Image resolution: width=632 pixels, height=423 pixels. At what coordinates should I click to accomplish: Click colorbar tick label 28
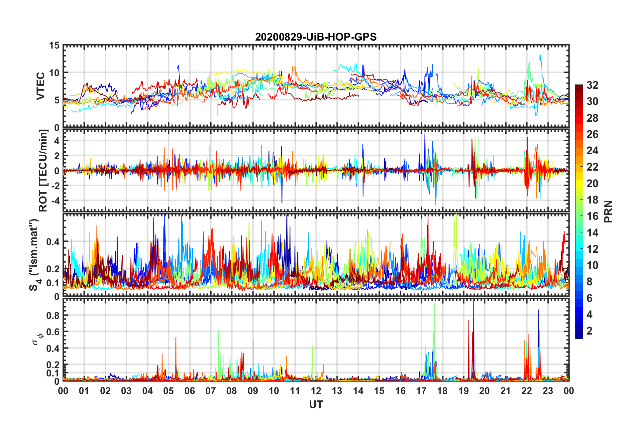592,118
